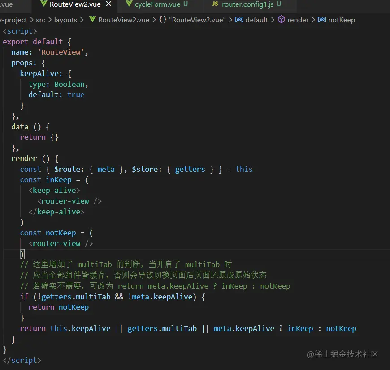The height and width of the screenshot is (370, 390).
Task: Click the Vue icon on RouteView2.vue tab
Action: pyautogui.click(x=44, y=4)
